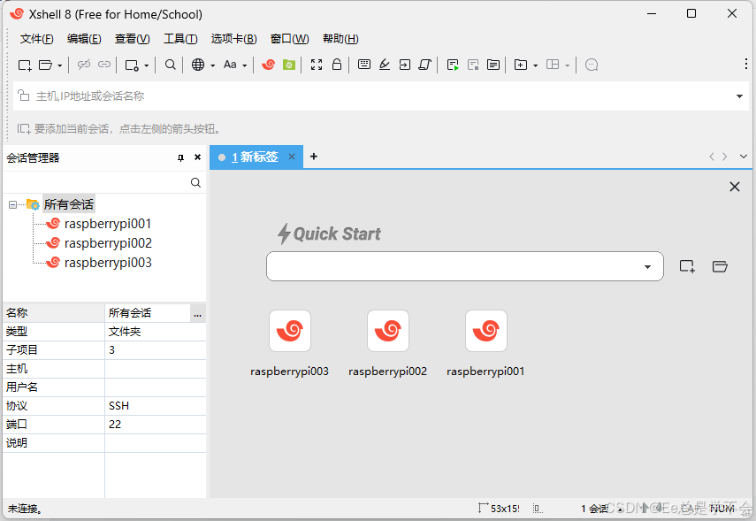
Task: Open session properties icon with gear
Action: click(x=132, y=65)
